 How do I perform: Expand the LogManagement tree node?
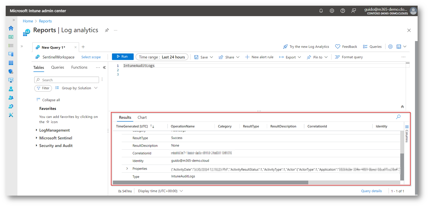point(37,130)
